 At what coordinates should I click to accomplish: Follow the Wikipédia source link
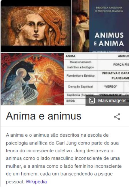click(x=36, y=182)
